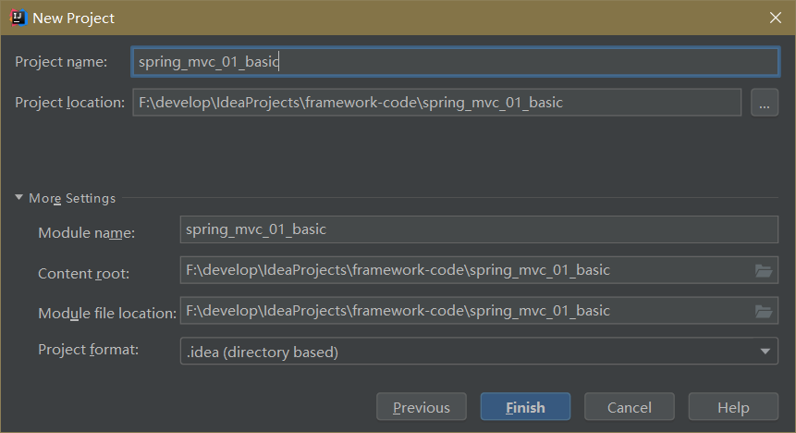Click the "Project format:" label
796x433 pixels.
88,350
